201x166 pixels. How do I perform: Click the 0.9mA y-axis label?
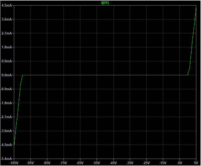pos(7,61)
